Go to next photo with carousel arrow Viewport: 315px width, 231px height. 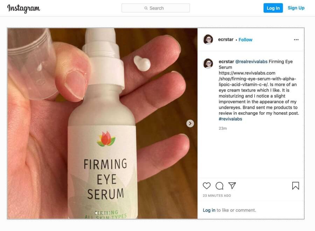pos(190,123)
